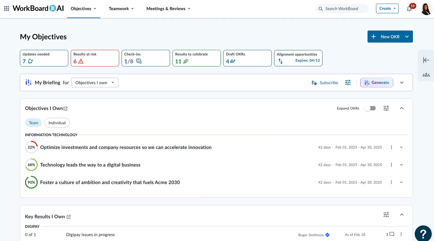Open the team people icon in sidebar

coord(426,75)
